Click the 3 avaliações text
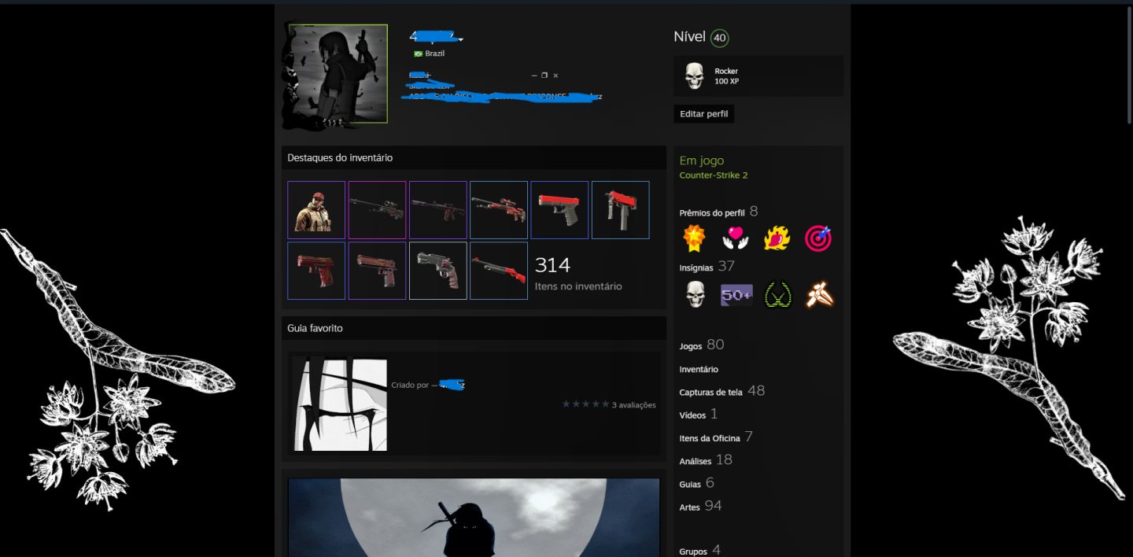The width and height of the screenshot is (1133, 557). click(x=634, y=405)
